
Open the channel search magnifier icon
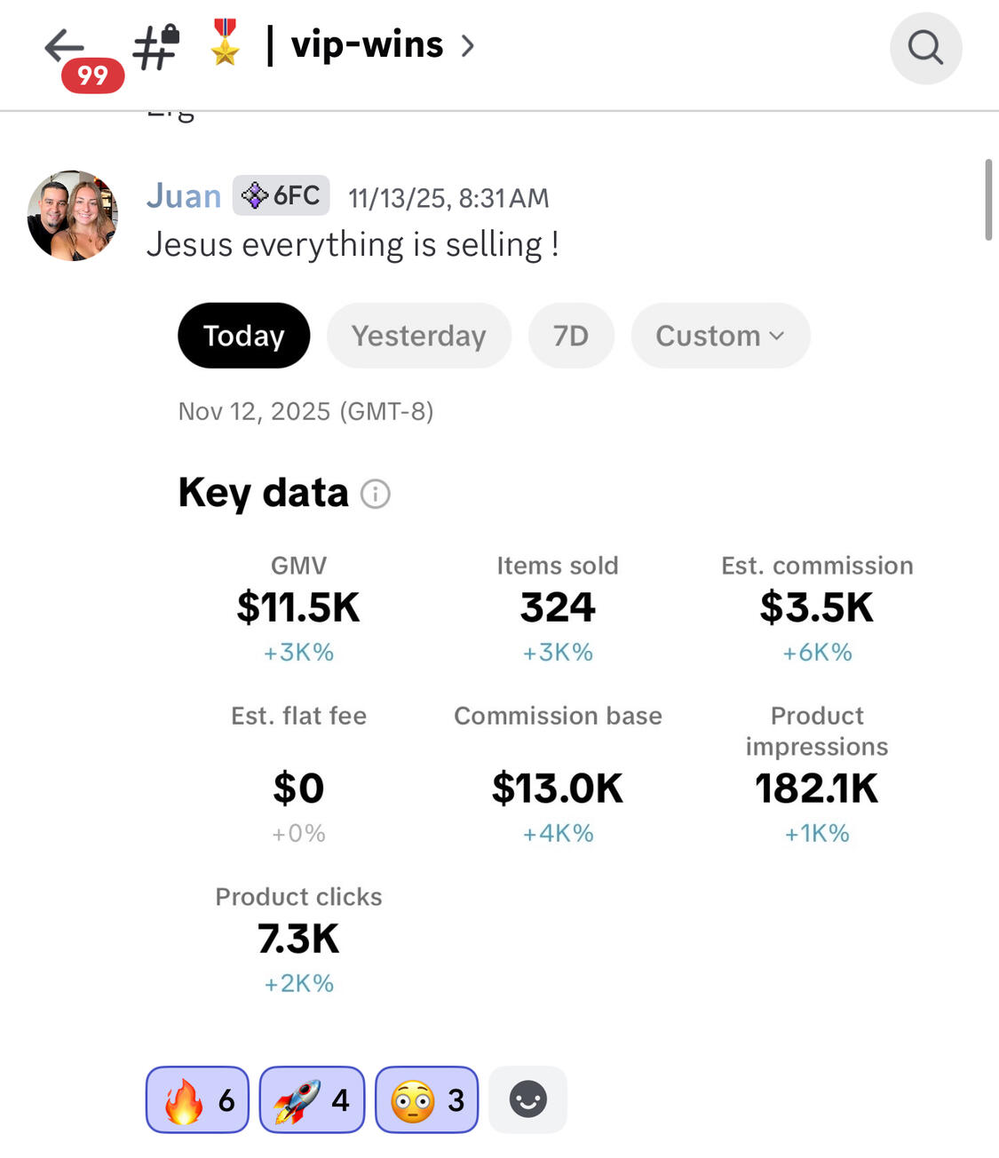point(925,48)
